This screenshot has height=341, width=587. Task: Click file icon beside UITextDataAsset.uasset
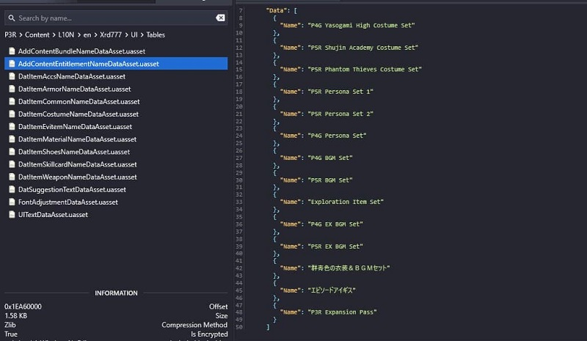point(12,214)
